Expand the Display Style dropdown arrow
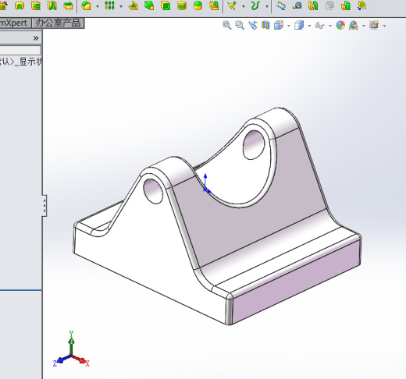Image resolution: width=406 pixels, height=379 pixels. tap(309, 26)
